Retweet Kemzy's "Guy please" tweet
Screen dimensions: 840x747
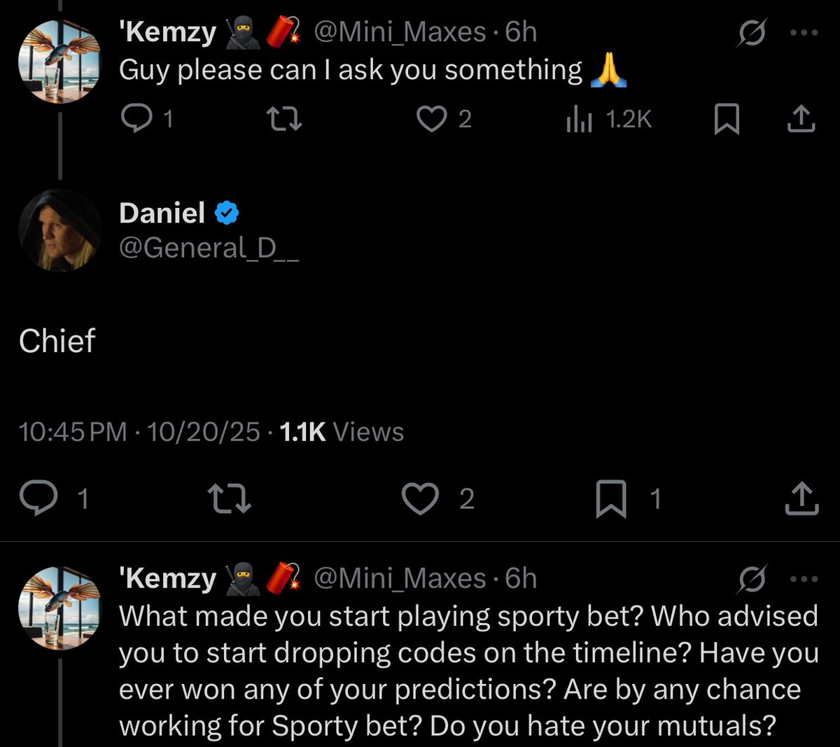point(286,120)
